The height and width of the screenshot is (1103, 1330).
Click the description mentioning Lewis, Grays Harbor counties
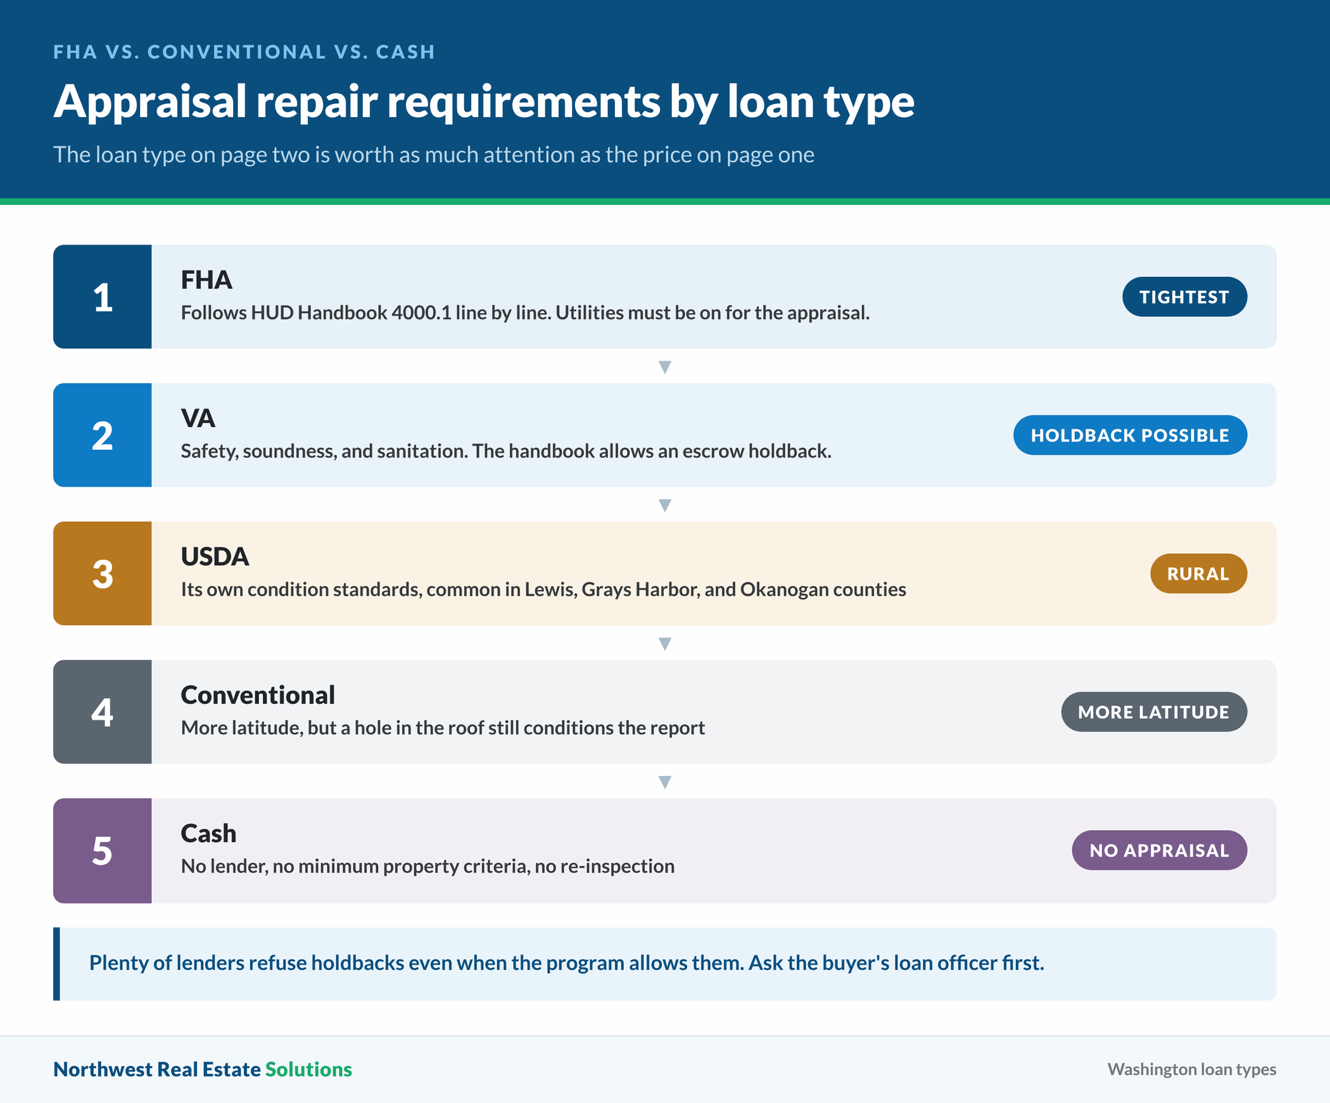(x=543, y=589)
